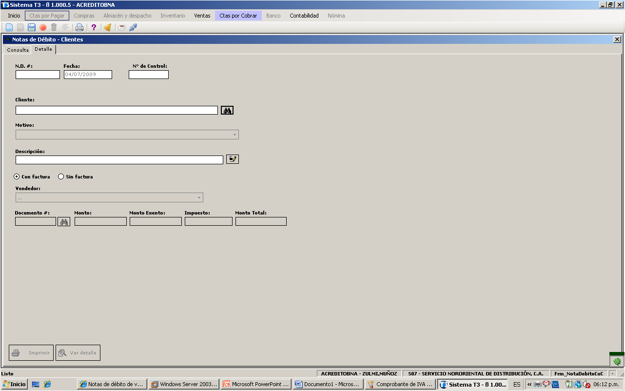Click the Impuesto field

[209, 221]
